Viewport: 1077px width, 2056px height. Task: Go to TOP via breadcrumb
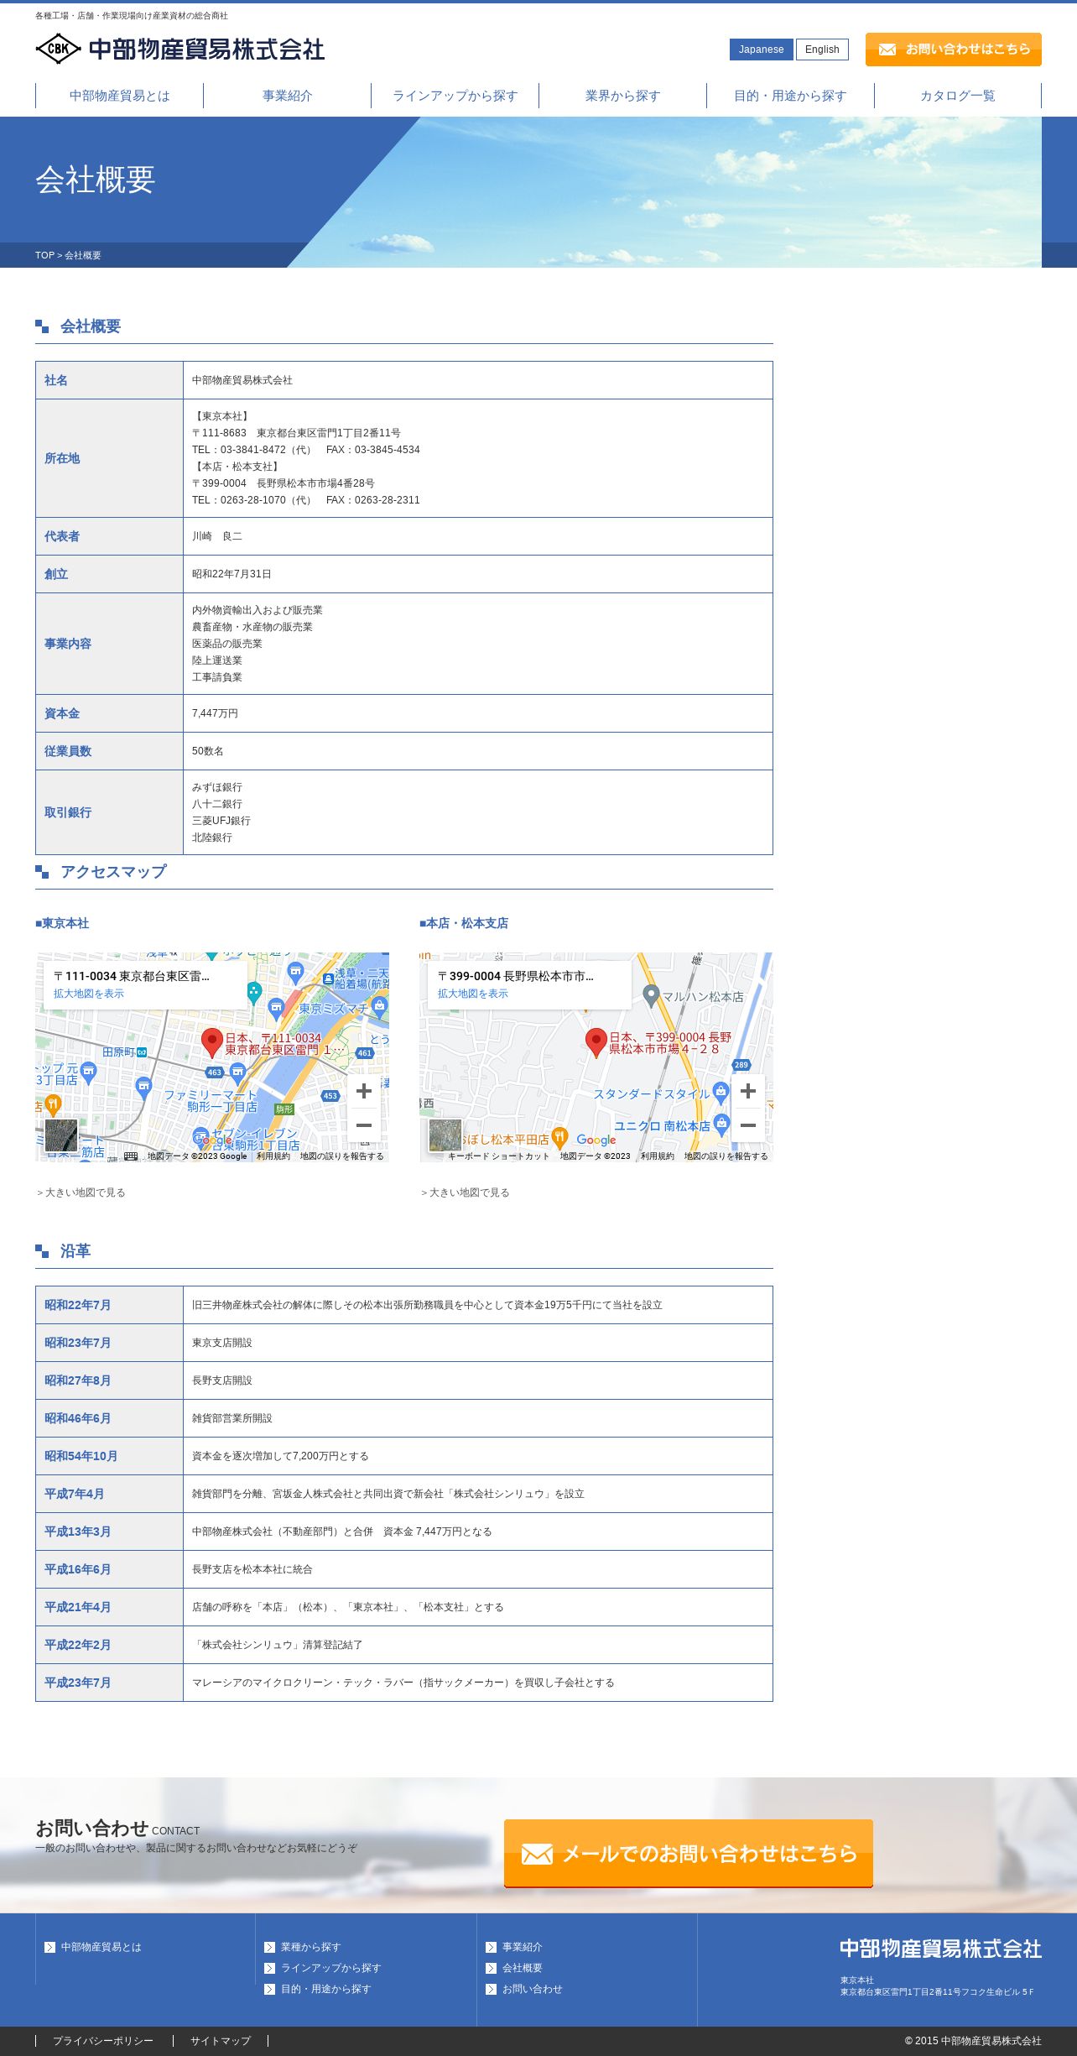click(x=44, y=255)
